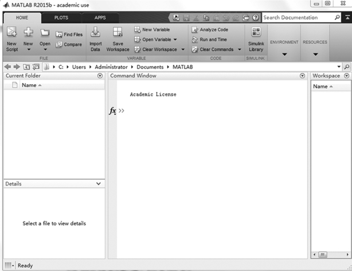Expand the Clear Commands dropdown
The height and width of the screenshot is (271, 352).
pyautogui.click(x=240, y=49)
